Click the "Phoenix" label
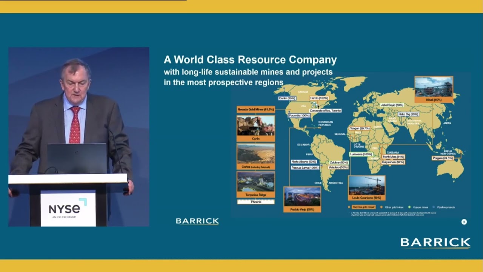Viewport: 483px width, 272px height. click(256, 202)
